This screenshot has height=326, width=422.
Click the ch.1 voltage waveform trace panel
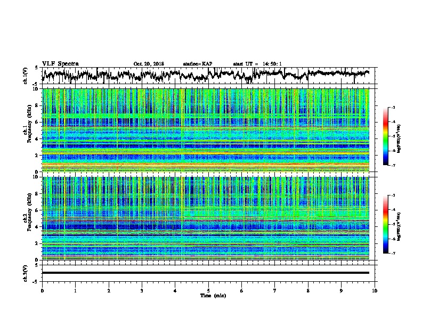click(208, 76)
